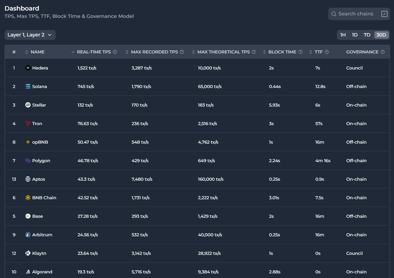The image size is (394, 278).
Task: Open the TTF help icon
Action: pyautogui.click(x=327, y=52)
